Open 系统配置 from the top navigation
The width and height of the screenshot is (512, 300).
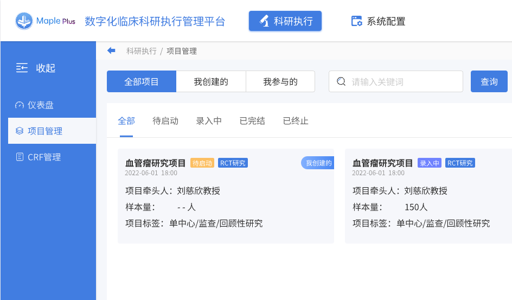click(x=378, y=22)
